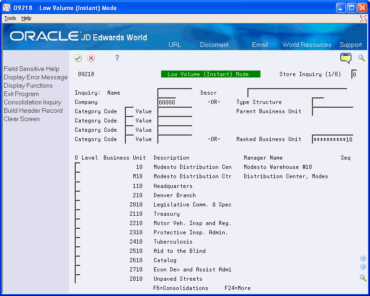The image size is (370, 296).
Task: Focus the third Category Code box
Action: tap(130, 130)
